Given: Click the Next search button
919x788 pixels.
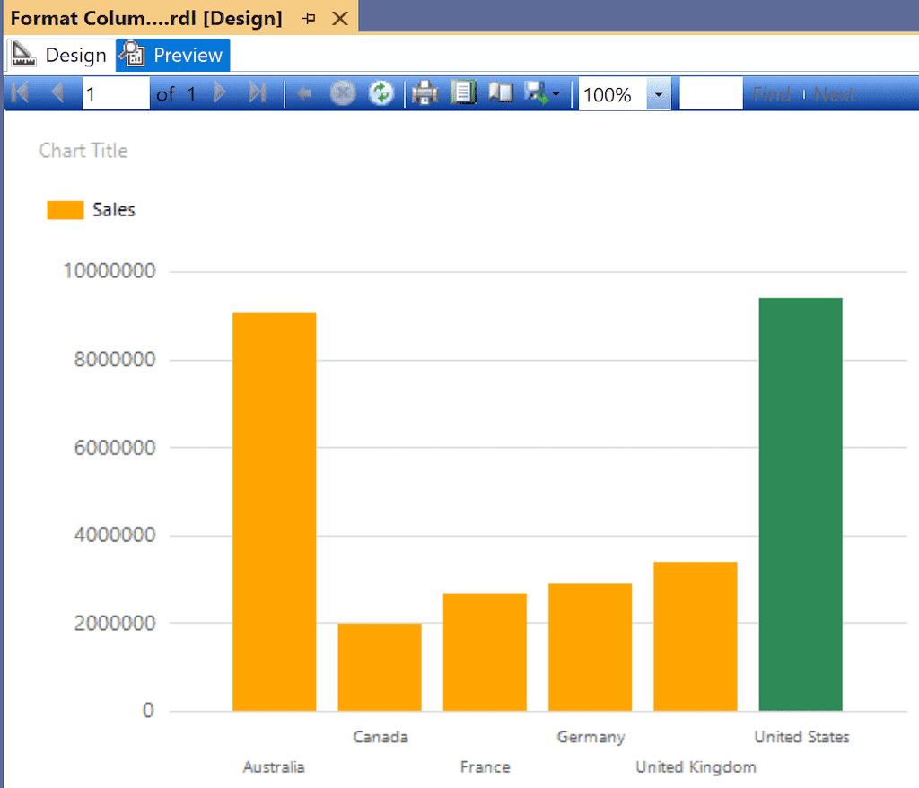Looking at the screenshot, I should (835, 94).
